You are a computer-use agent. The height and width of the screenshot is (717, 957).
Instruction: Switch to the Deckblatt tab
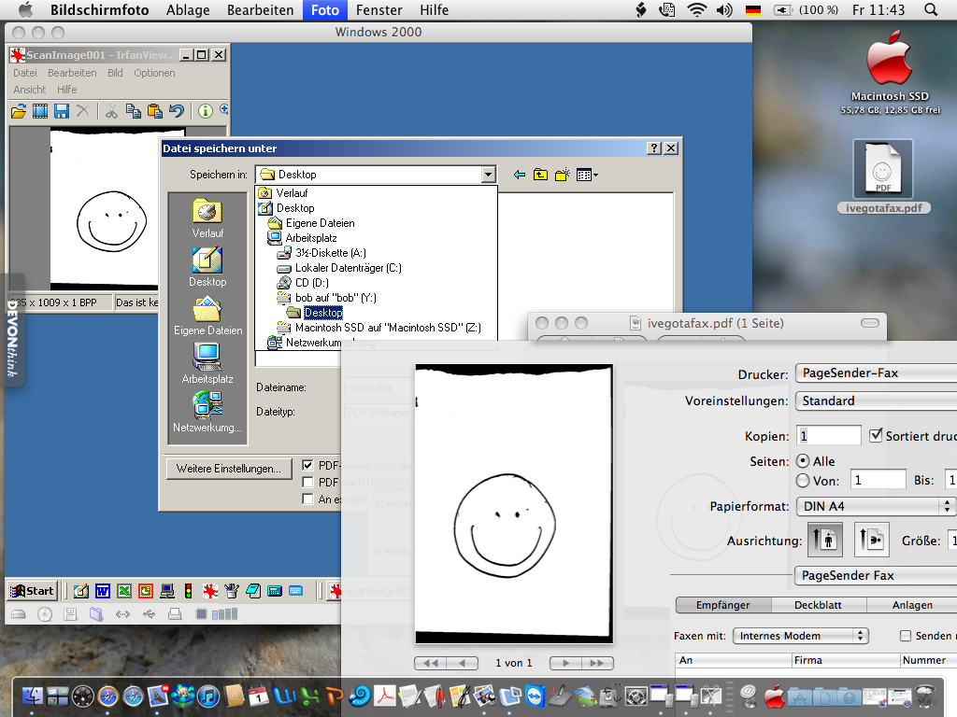pos(819,605)
